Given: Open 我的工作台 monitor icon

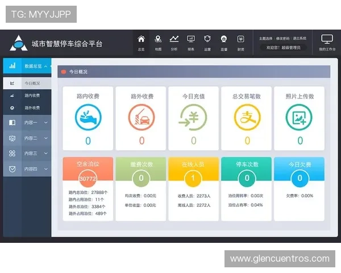Looking at the screenshot, I should click(327, 39).
